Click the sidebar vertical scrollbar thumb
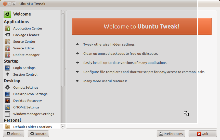 [x=63, y=50]
